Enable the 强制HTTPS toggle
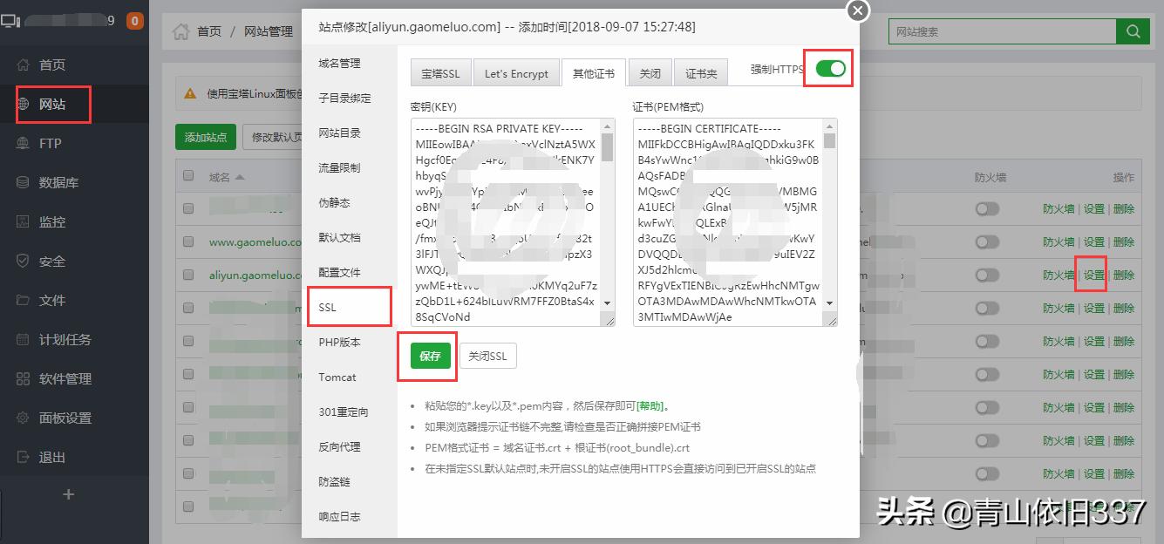Image resolution: width=1164 pixels, height=544 pixels. click(827, 68)
